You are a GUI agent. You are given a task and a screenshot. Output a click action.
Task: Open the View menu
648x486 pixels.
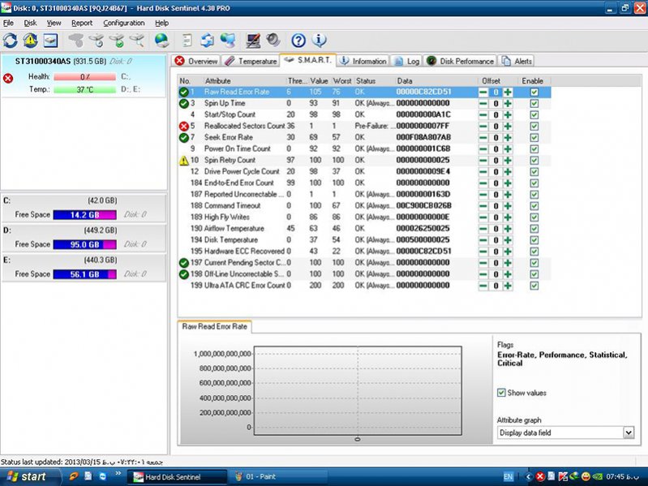coord(54,24)
